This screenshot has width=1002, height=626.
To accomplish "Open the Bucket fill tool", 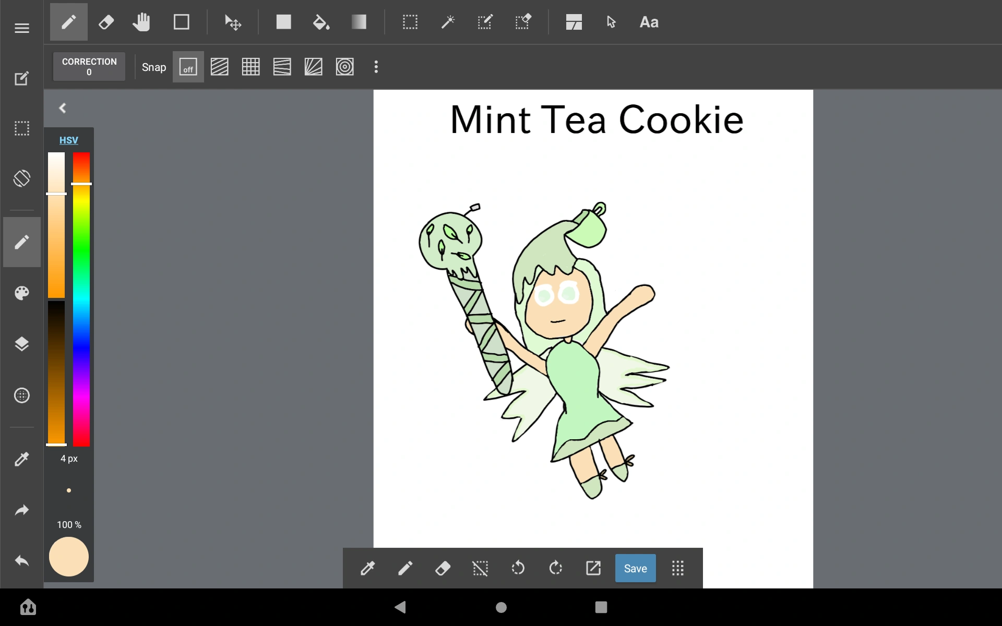I will click(x=321, y=22).
